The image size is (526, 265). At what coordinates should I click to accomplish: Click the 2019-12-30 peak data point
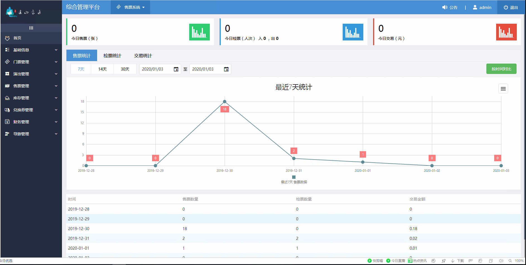point(225,102)
